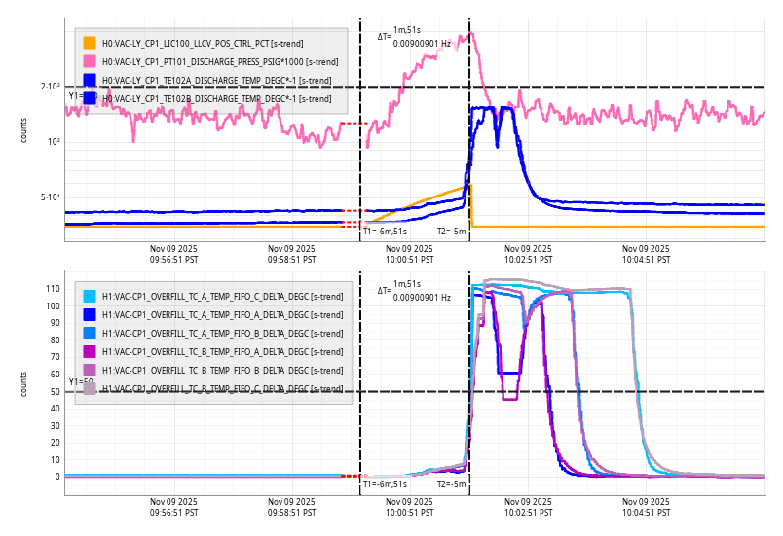The width and height of the screenshot is (783, 536).
Task: Click the T2=-5m cursor label in upper plot
Action: click(452, 232)
